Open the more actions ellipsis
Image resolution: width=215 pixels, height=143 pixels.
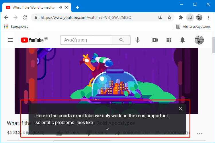200,134
